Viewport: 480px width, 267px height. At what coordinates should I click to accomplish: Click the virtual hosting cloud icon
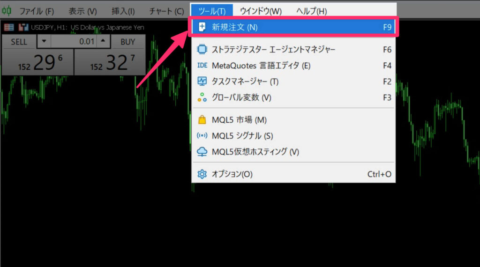pyautogui.click(x=202, y=151)
